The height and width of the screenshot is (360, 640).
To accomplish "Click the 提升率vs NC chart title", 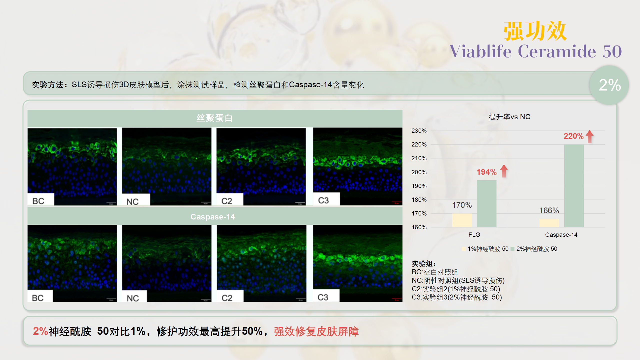I will coord(509,117).
